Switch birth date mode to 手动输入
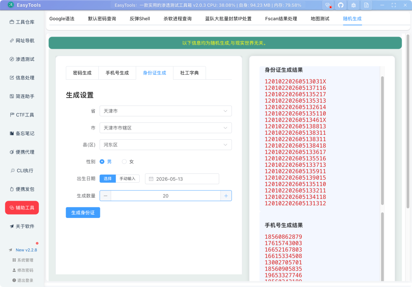412x287 pixels. 127,179
